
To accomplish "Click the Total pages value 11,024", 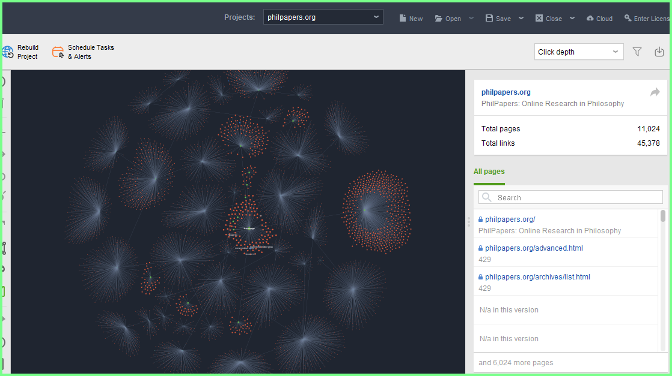I will (649, 129).
